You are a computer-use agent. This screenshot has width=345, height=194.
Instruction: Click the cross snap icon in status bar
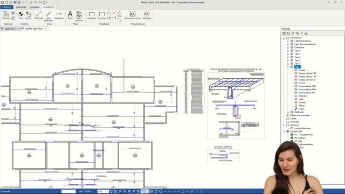click(192, 191)
